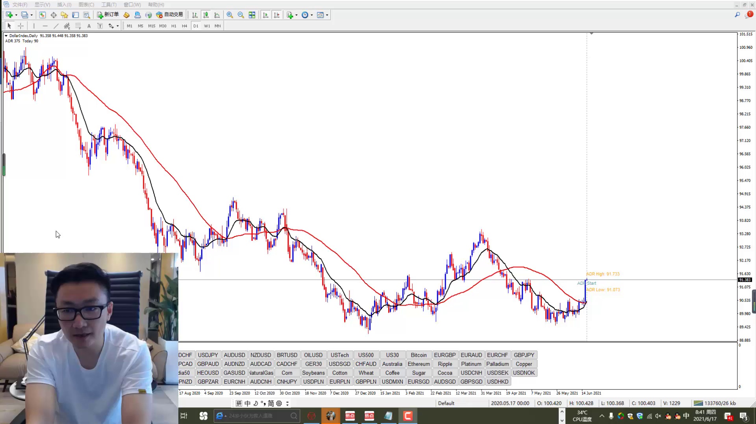Draw a horizontal line tool

45,26
